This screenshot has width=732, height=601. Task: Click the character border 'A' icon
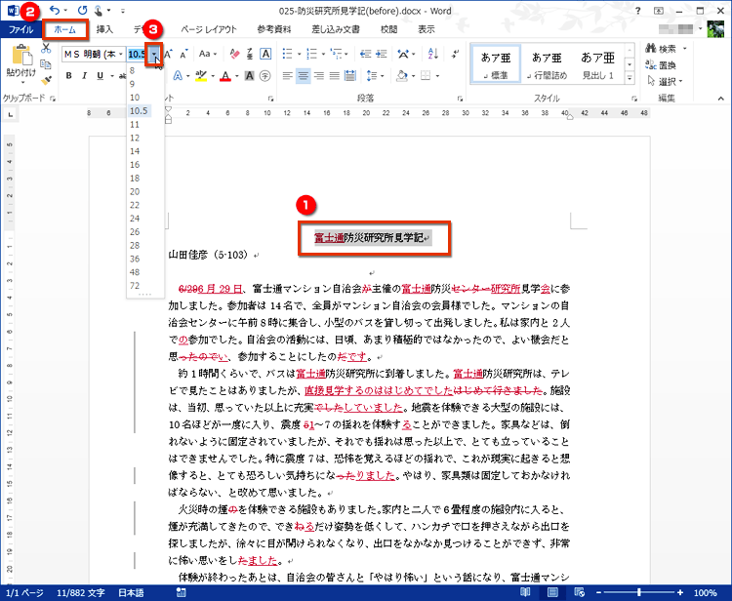[265, 54]
